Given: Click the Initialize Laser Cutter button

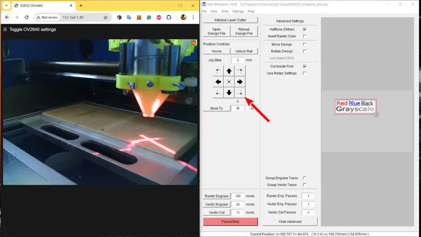Looking at the screenshot, I should [x=230, y=19].
